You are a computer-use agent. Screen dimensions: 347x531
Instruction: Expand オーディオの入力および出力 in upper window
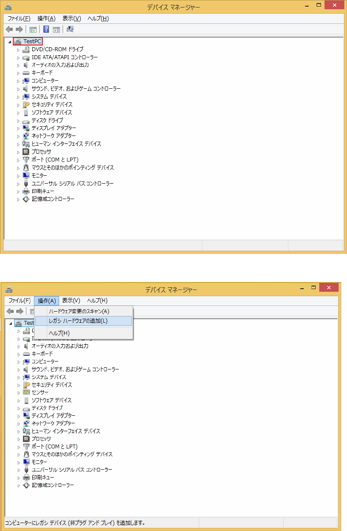(x=19, y=65)
